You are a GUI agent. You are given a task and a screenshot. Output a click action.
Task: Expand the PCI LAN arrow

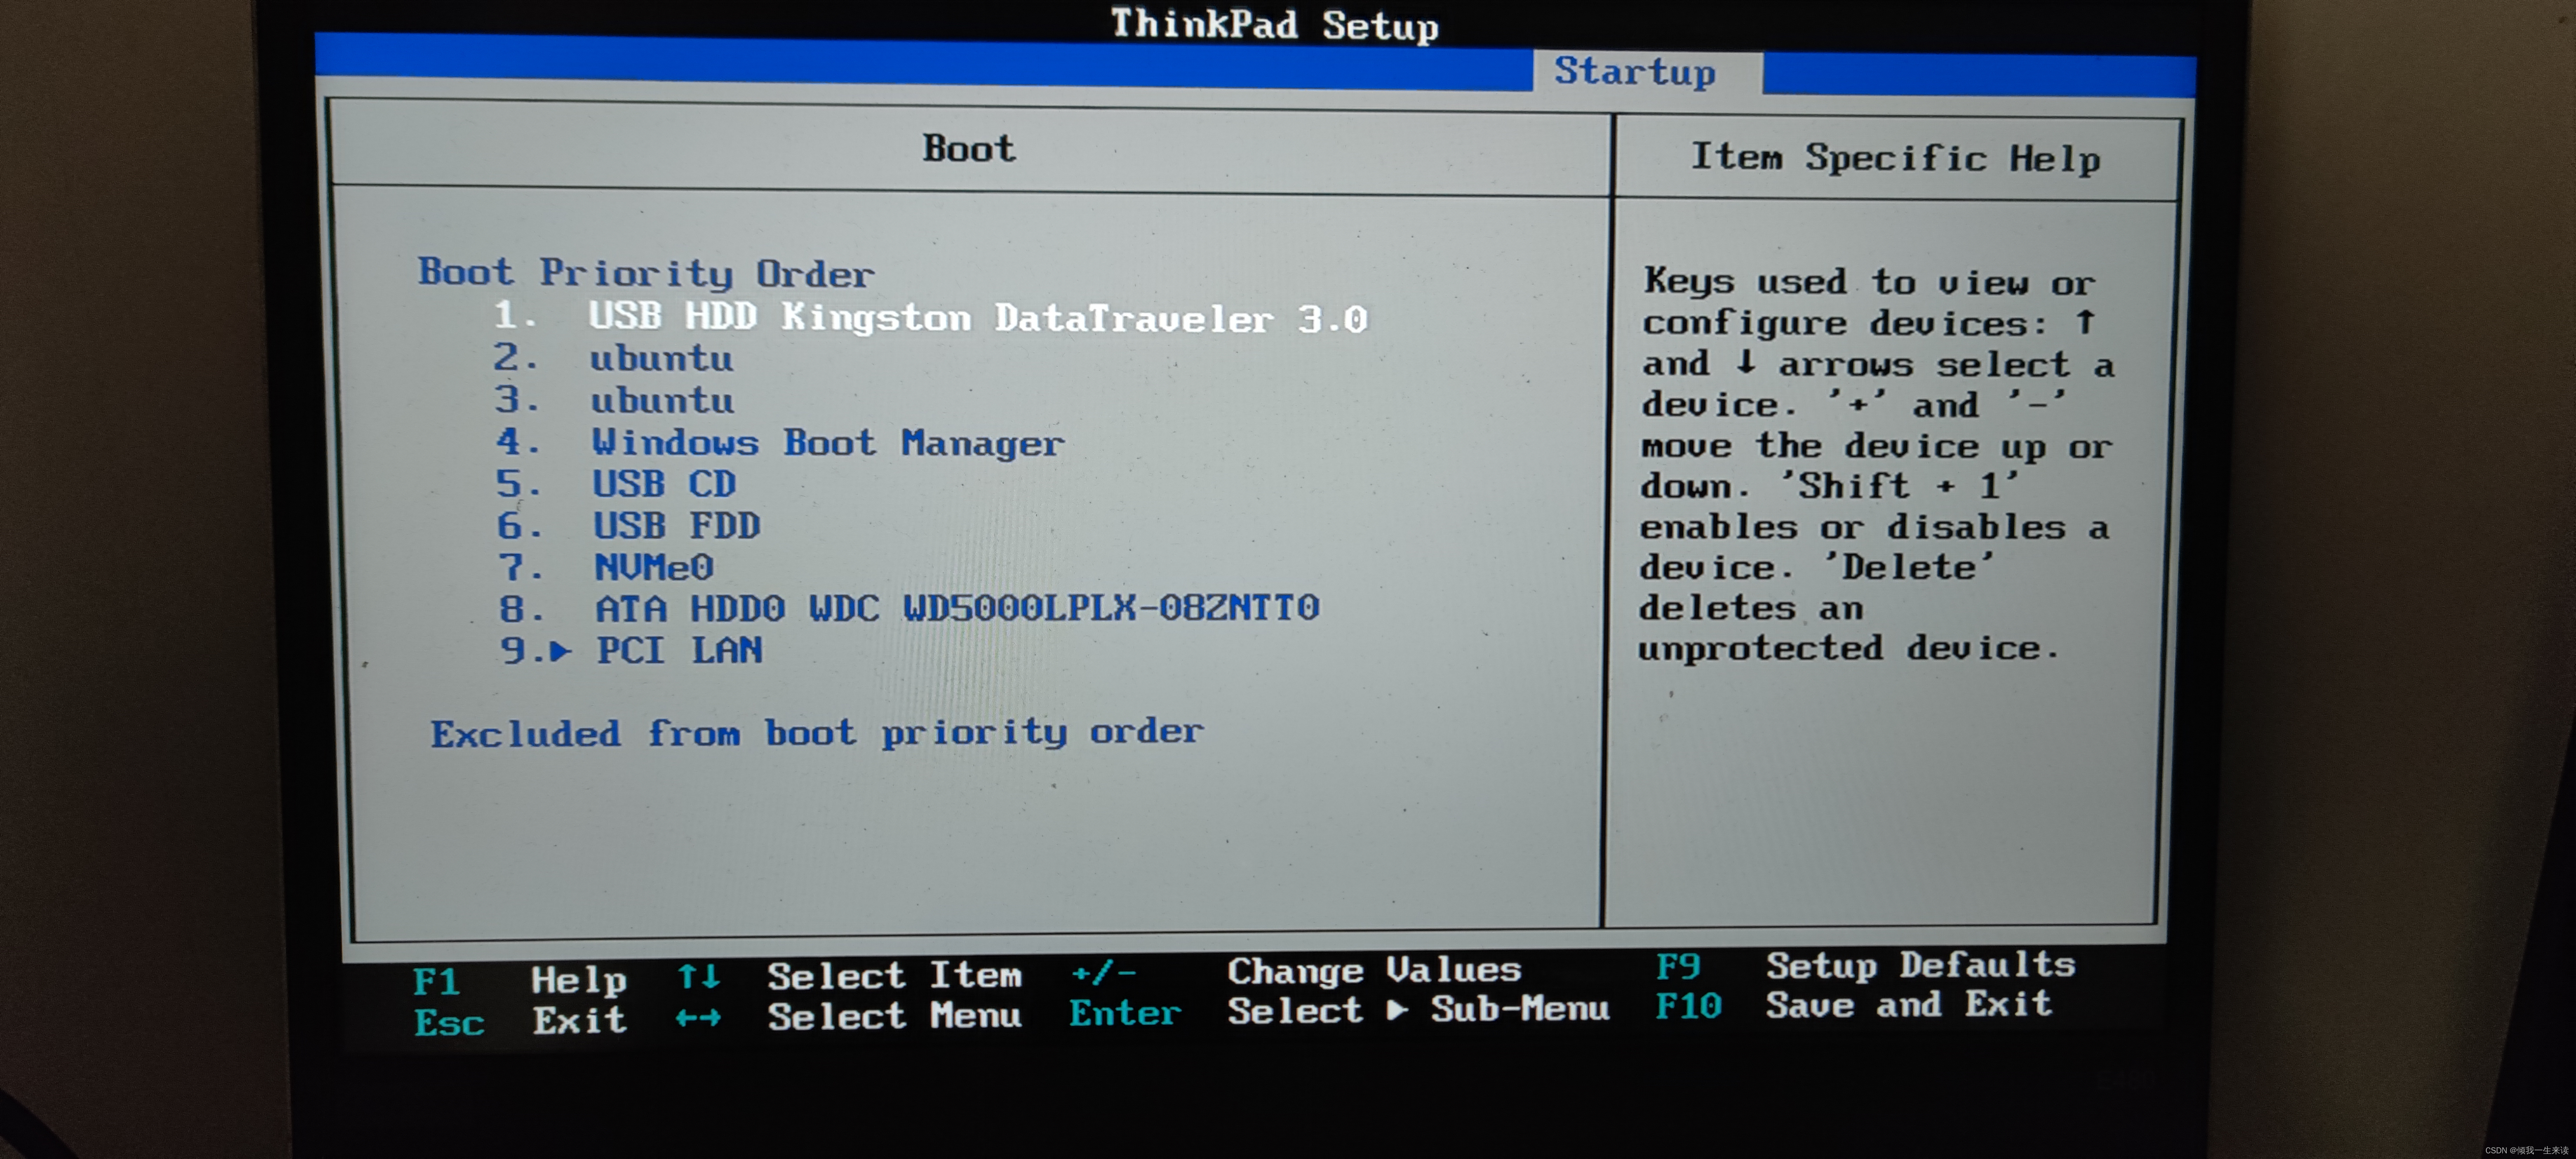coord(561,651)
